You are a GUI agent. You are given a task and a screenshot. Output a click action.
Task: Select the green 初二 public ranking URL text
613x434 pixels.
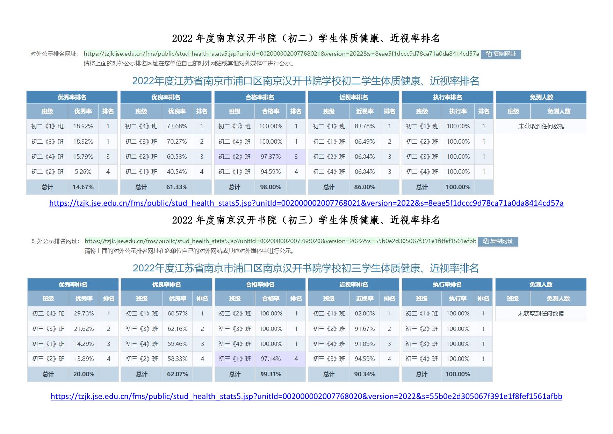281,54
